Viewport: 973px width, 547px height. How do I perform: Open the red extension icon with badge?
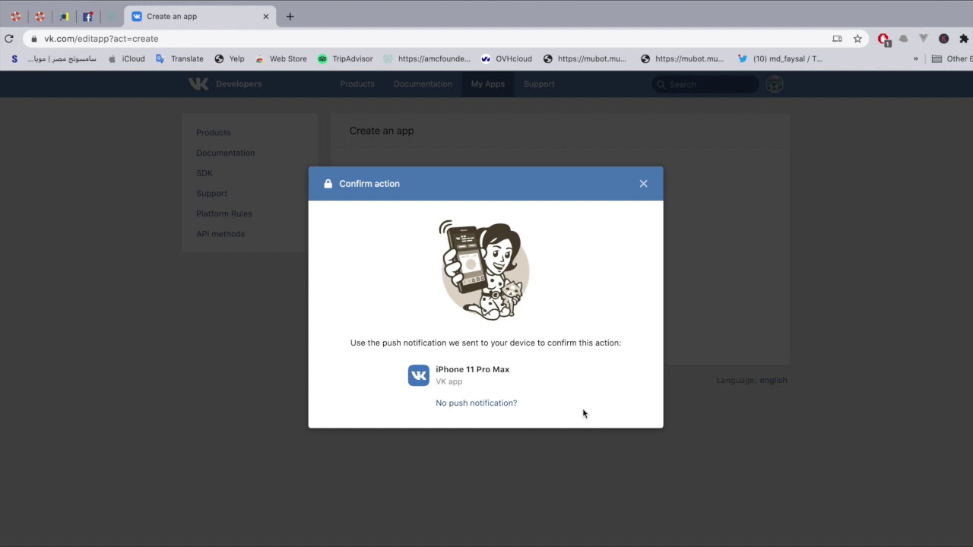click(883, 39)
